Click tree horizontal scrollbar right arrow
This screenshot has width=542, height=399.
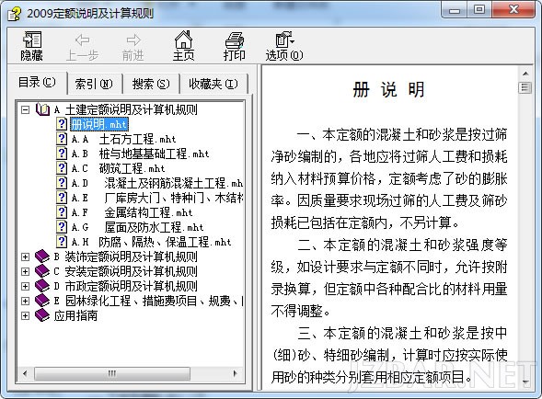pyautogui.click(x=235, y=373)
